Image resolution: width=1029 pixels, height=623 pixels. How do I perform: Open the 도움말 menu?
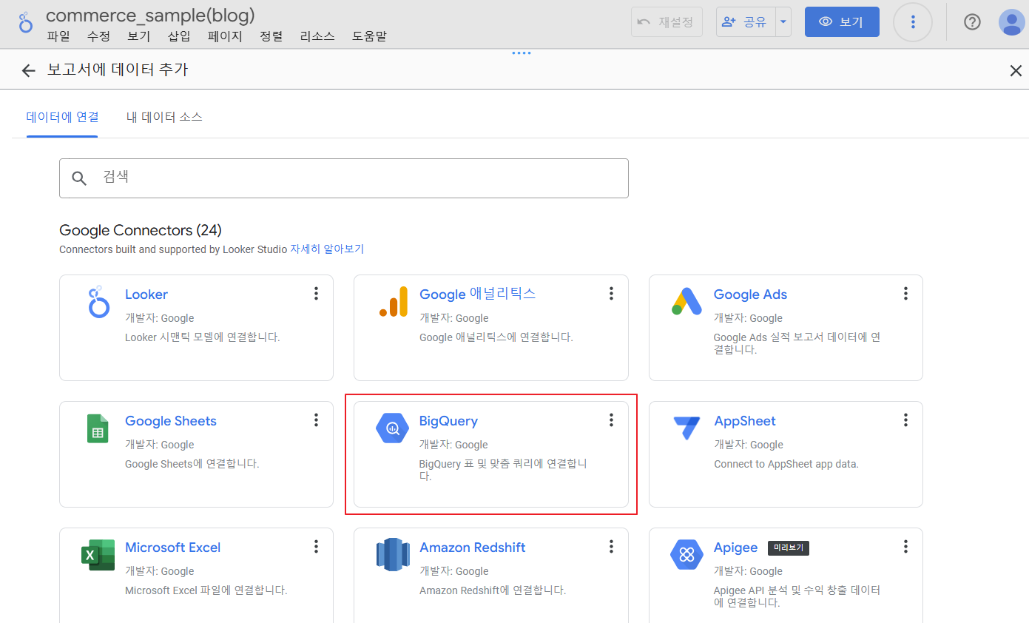click(369, 36)
